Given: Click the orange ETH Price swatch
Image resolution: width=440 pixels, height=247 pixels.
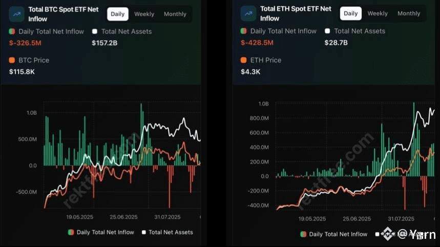Looking at the screenshot, I should (244, 60).
